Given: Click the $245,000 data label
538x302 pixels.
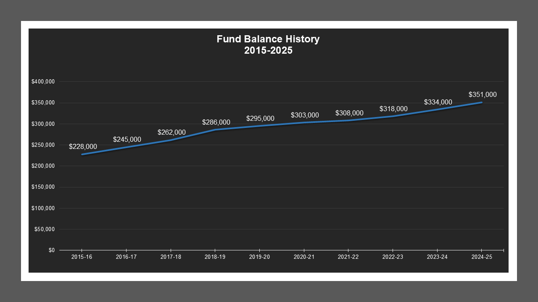Looking at the screenshot, I should [x=127, y=139].
